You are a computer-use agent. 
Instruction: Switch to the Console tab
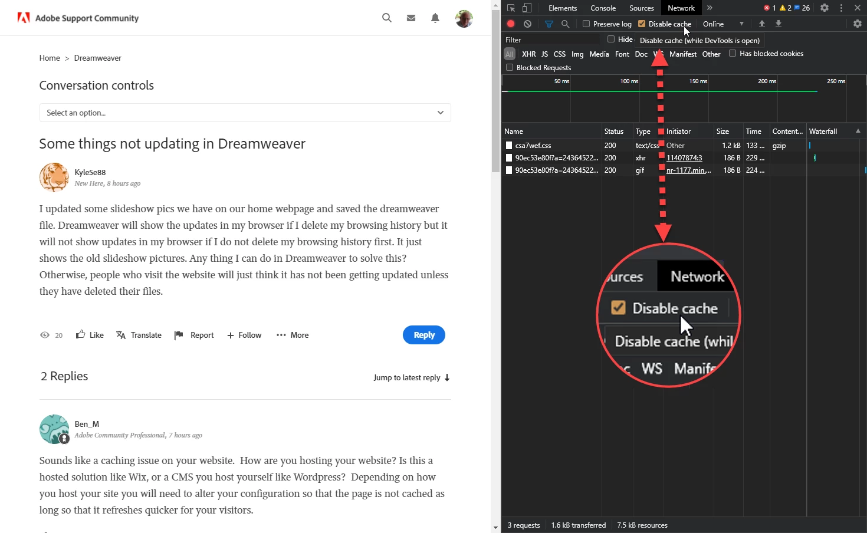[603, 8]
